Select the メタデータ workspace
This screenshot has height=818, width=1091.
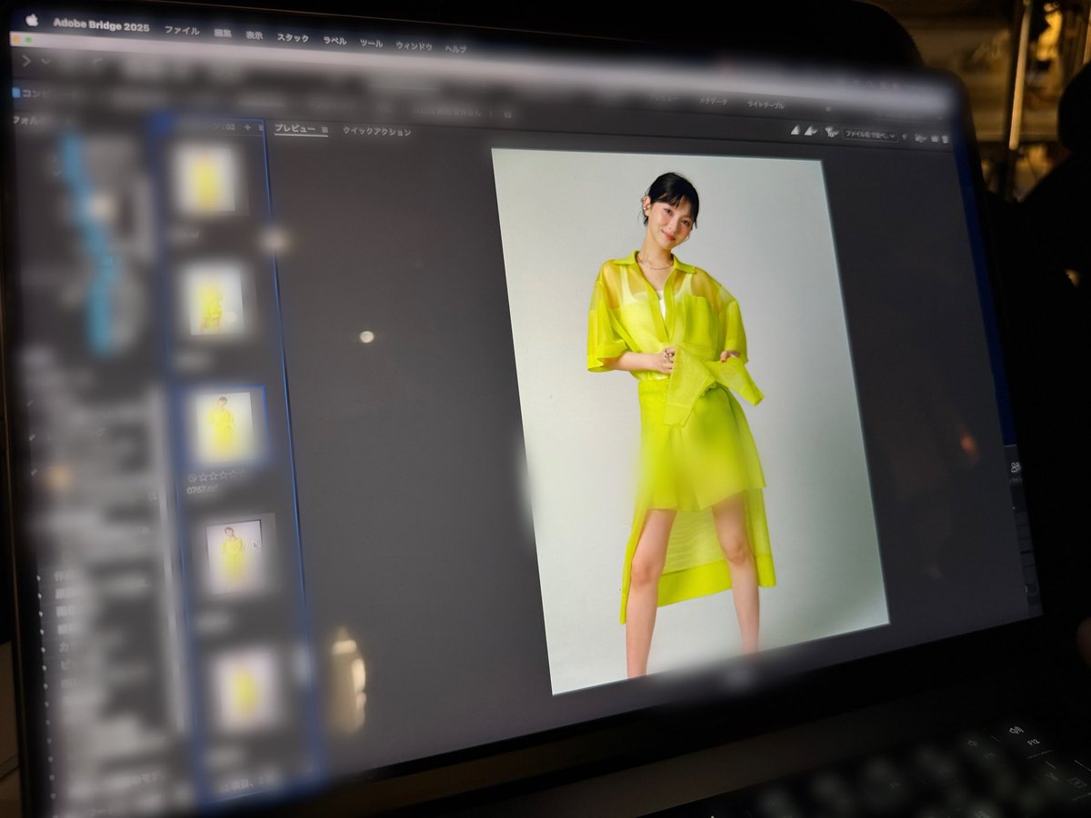point(713,102)
